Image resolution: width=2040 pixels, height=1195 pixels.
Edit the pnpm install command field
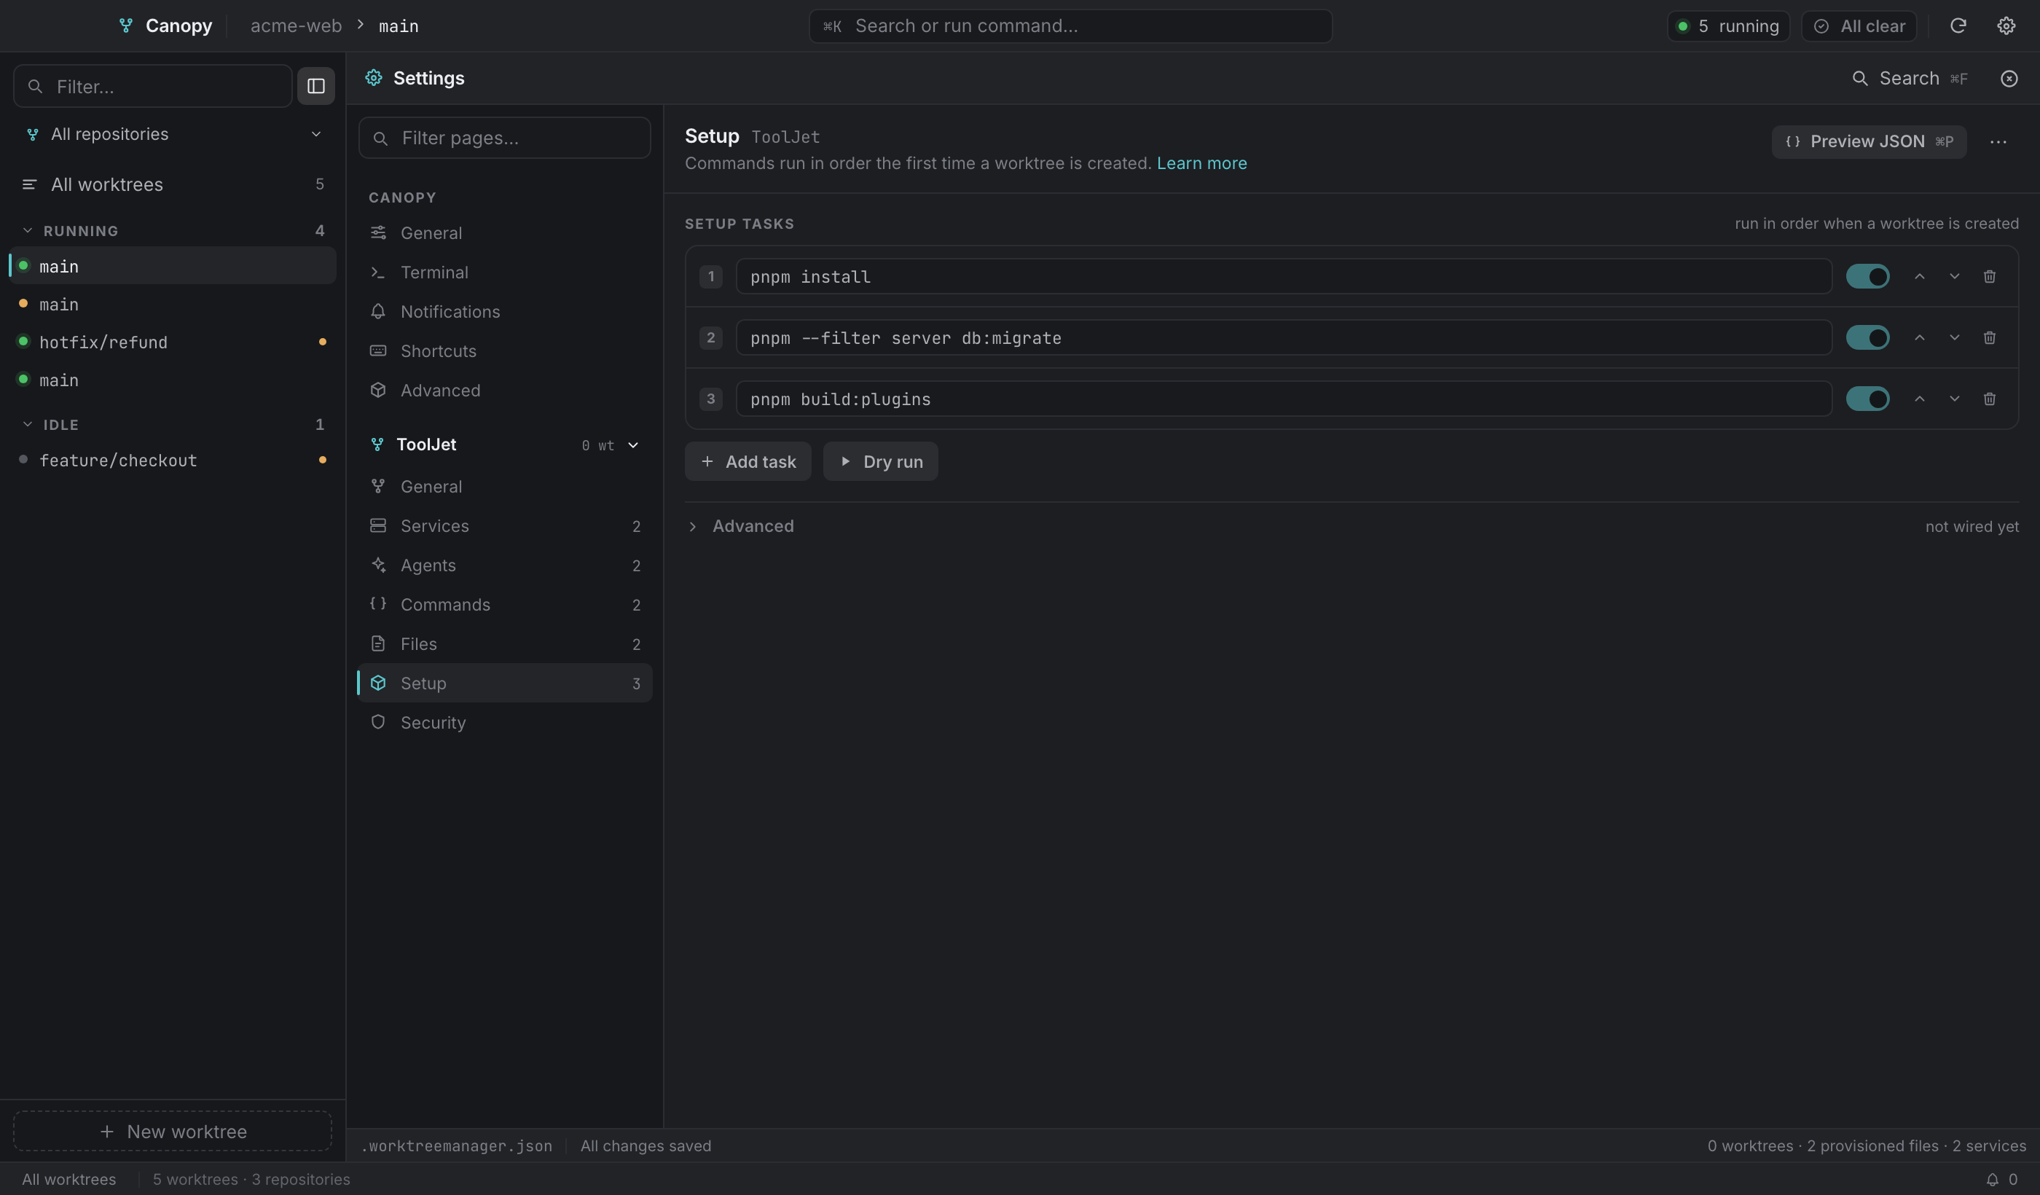point(1283,277)
